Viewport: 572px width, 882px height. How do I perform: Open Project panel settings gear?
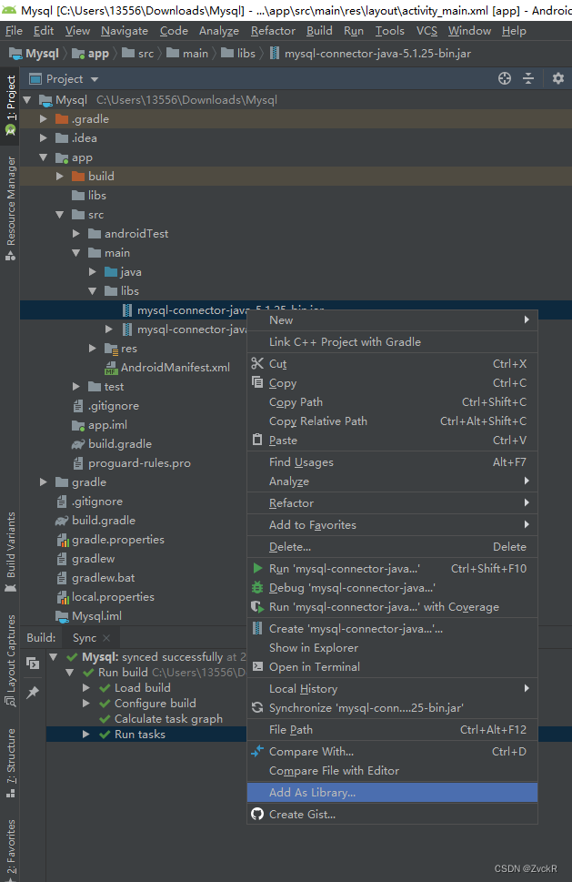(557, 78)
